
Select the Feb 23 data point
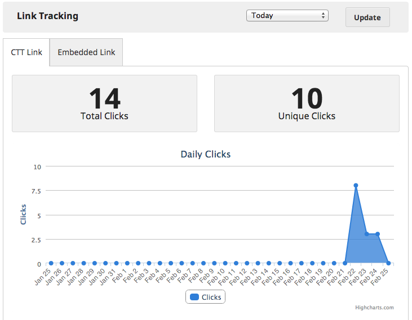coord(367,234)
